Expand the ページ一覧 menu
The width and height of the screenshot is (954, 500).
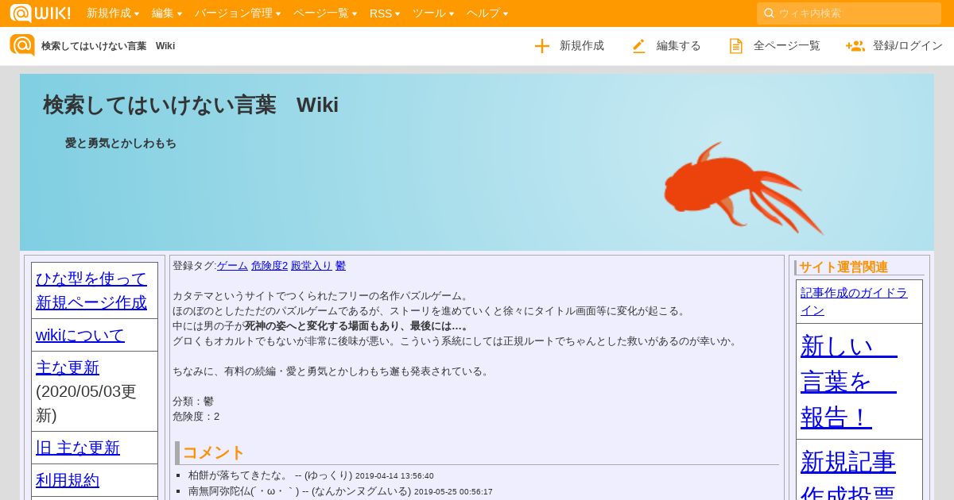(324, 13)
